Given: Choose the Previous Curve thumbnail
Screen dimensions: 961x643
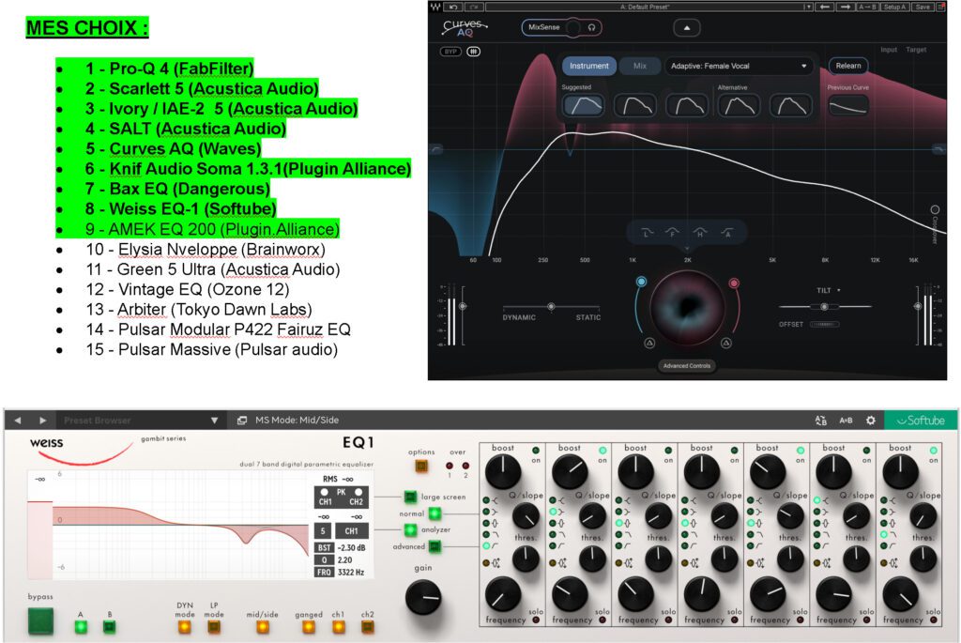Looking at the screenshot, I should (x=847, y=105).
